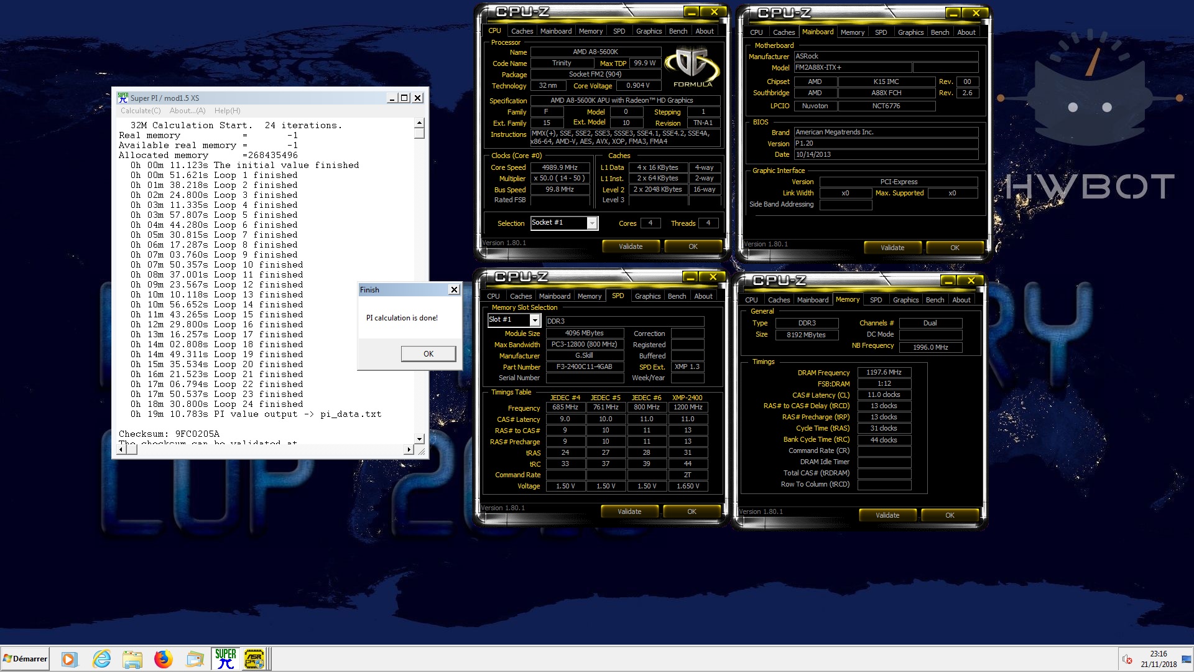
Task: Launch Firefox from taskbar
Action: pos(164,659)
